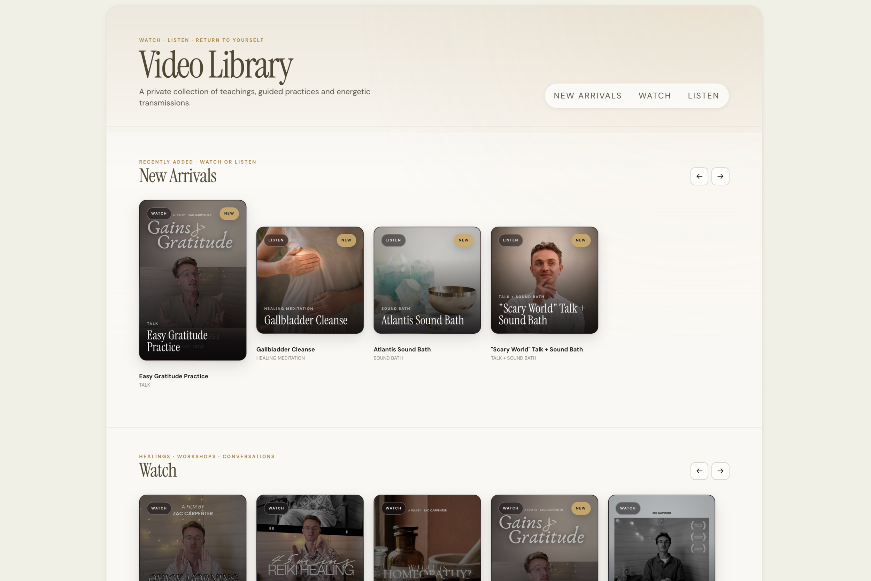This screenshot has height=581, width=871.
Task: Open Gains & Gratitude card in Watch row
Action: click(544, 538)
